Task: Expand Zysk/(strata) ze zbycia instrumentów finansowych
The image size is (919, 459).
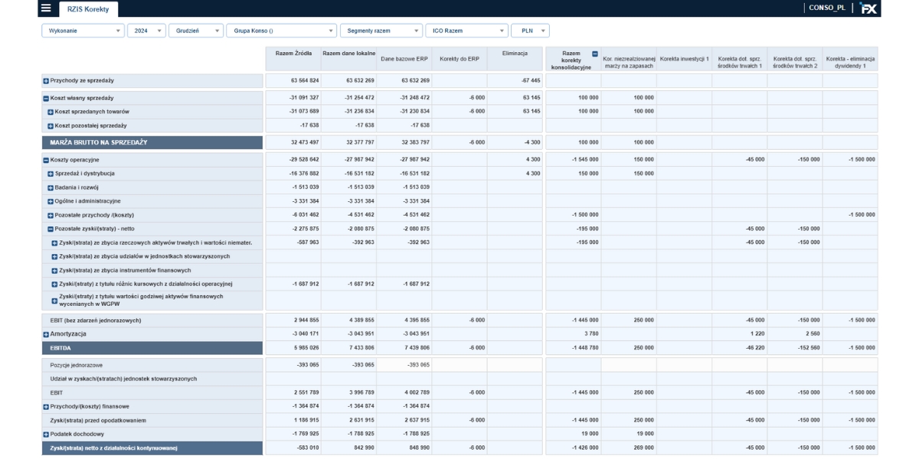Action: click(54, 270)
